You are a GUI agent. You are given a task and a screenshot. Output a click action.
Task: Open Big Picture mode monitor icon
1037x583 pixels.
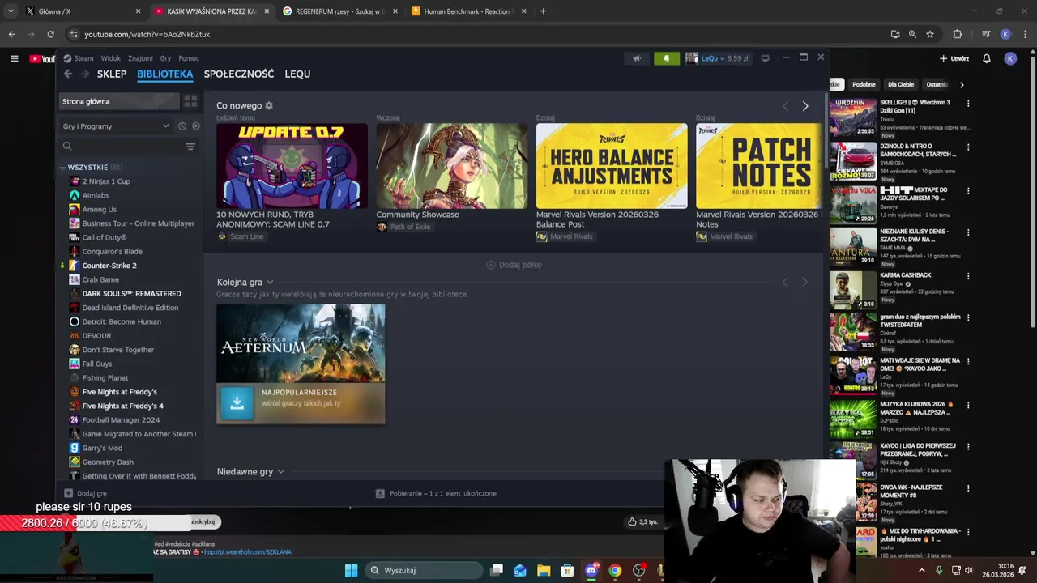pyautogui.click(x=765, y=58)
